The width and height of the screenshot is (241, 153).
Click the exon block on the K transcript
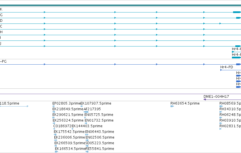click(237, 12)
